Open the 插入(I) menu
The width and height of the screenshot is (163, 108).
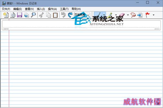pos(41,9)
